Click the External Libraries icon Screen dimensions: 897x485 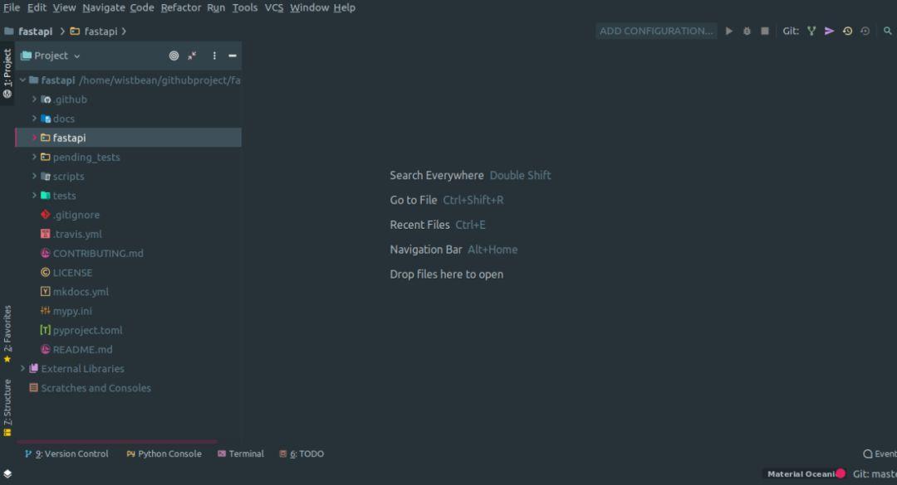pyautogui.click(x=34, y=368)
